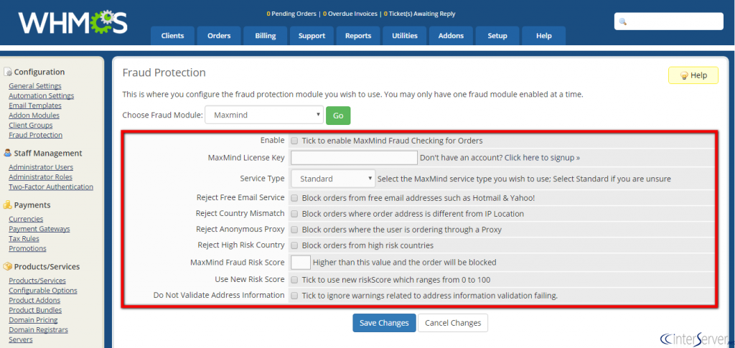
Task: Open Client Groups sidebar link
Action: point(31,125)
